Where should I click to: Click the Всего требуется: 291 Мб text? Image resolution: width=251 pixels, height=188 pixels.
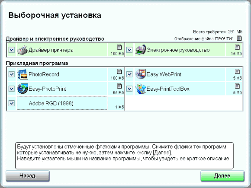218,32
